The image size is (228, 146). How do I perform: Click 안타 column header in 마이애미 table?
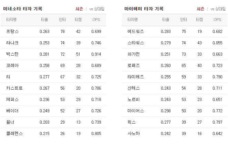[x=184, y=20]
